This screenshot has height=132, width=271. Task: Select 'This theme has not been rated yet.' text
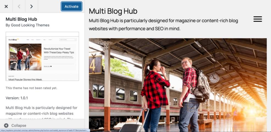pyautogui.click(x=32, y=88)
